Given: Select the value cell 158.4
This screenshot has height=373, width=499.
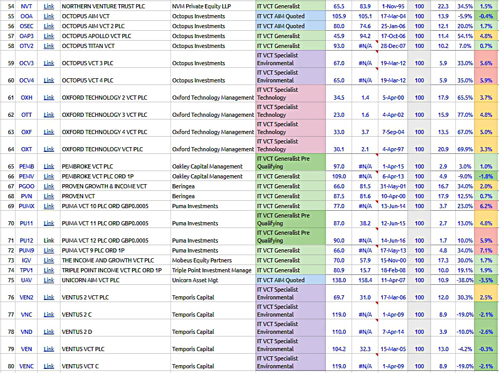Looking at the screenshot, I should pyautogui.click(x=366, y=280).
